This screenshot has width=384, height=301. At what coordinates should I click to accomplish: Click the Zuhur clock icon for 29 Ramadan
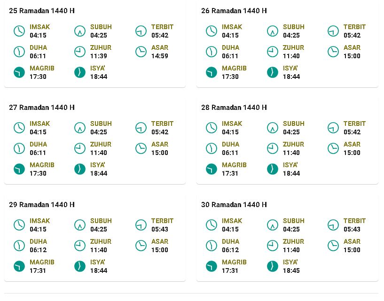80,246
